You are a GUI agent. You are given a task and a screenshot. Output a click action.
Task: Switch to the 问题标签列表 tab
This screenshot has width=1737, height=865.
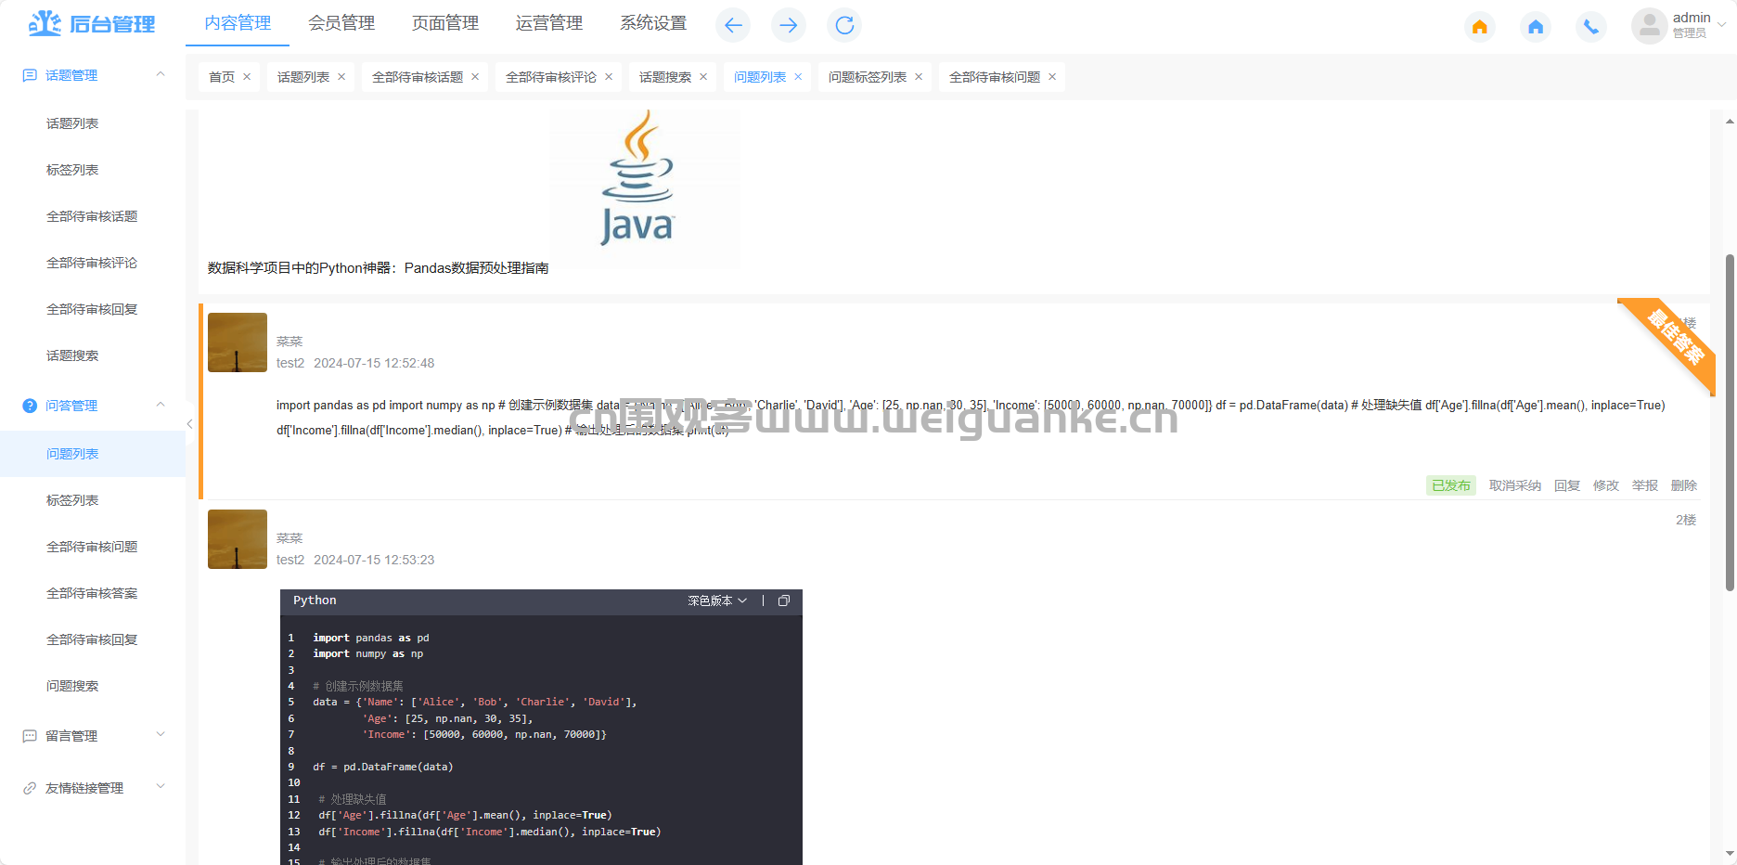868,77
